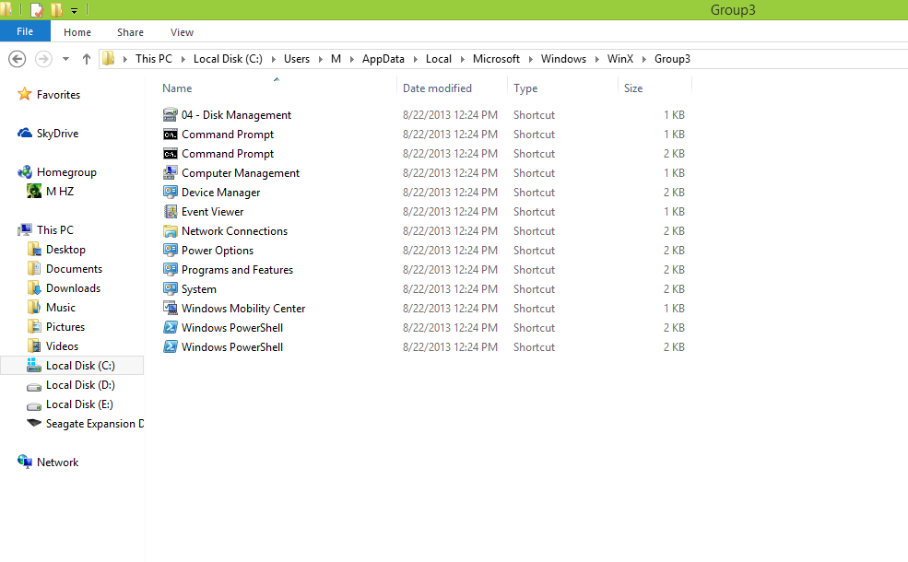Click the Properties icon in quick access toolbar
The width and height of the screenshot is (908, 562).
37,10
